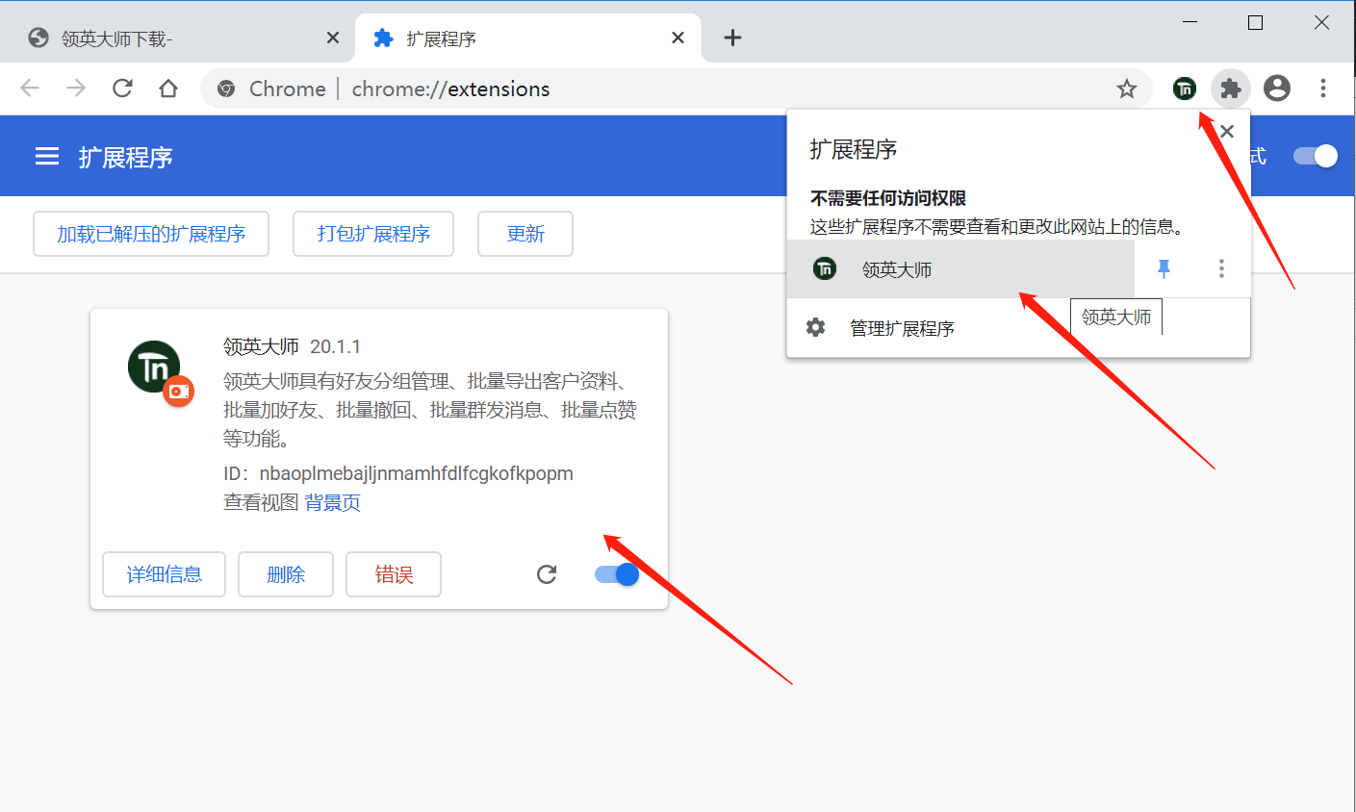Click the browser back arrow
This screenshot has width=1356, height=812.
30,89
